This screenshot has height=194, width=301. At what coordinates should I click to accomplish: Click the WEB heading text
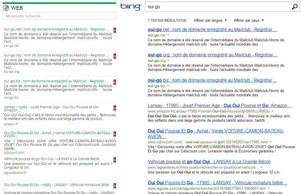(x=17, y=8)
